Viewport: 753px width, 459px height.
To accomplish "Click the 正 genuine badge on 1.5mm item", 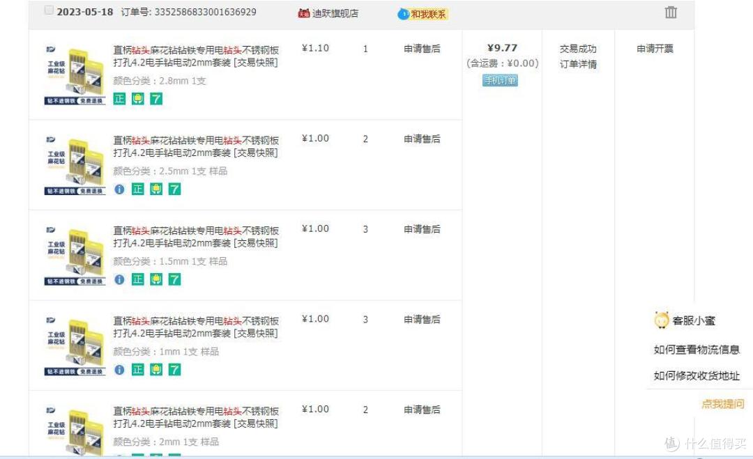I will coord(138,279).
